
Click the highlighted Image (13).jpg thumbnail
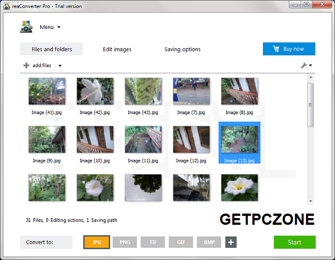pyautogui.click(x=240, y=143)
